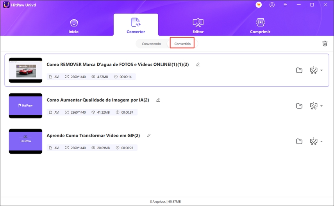Open the Como Aumentar Qualidade thumbnail
The image size is (334, 206).
pyautogui.click(x=25, y=106)
